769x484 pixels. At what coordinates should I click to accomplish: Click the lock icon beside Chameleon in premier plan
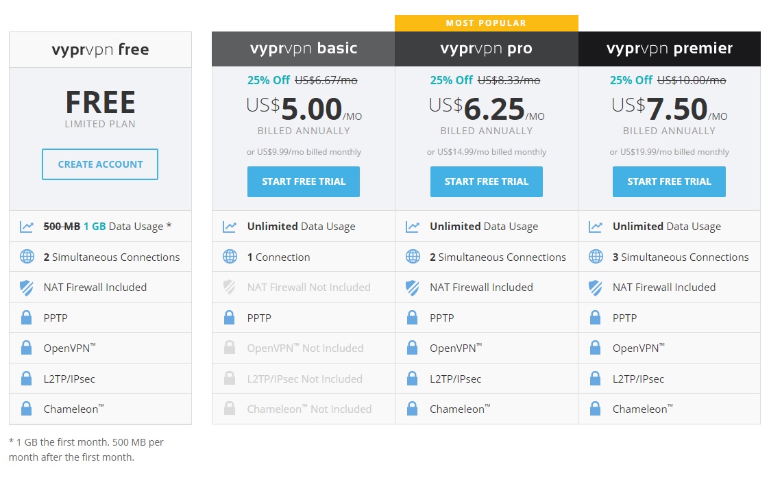click(595, 409)
